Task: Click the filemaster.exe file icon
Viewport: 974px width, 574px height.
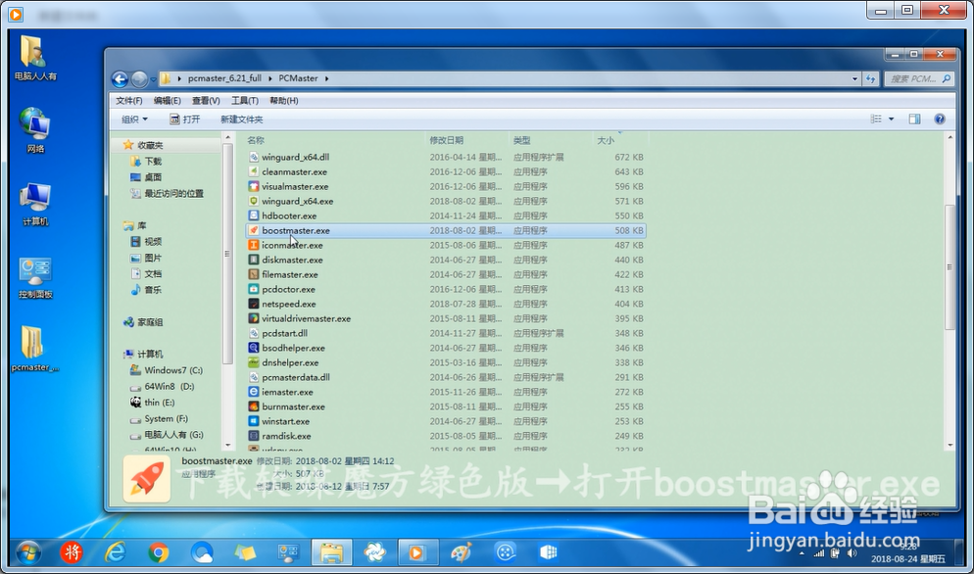Action: [x=254, y=274]
